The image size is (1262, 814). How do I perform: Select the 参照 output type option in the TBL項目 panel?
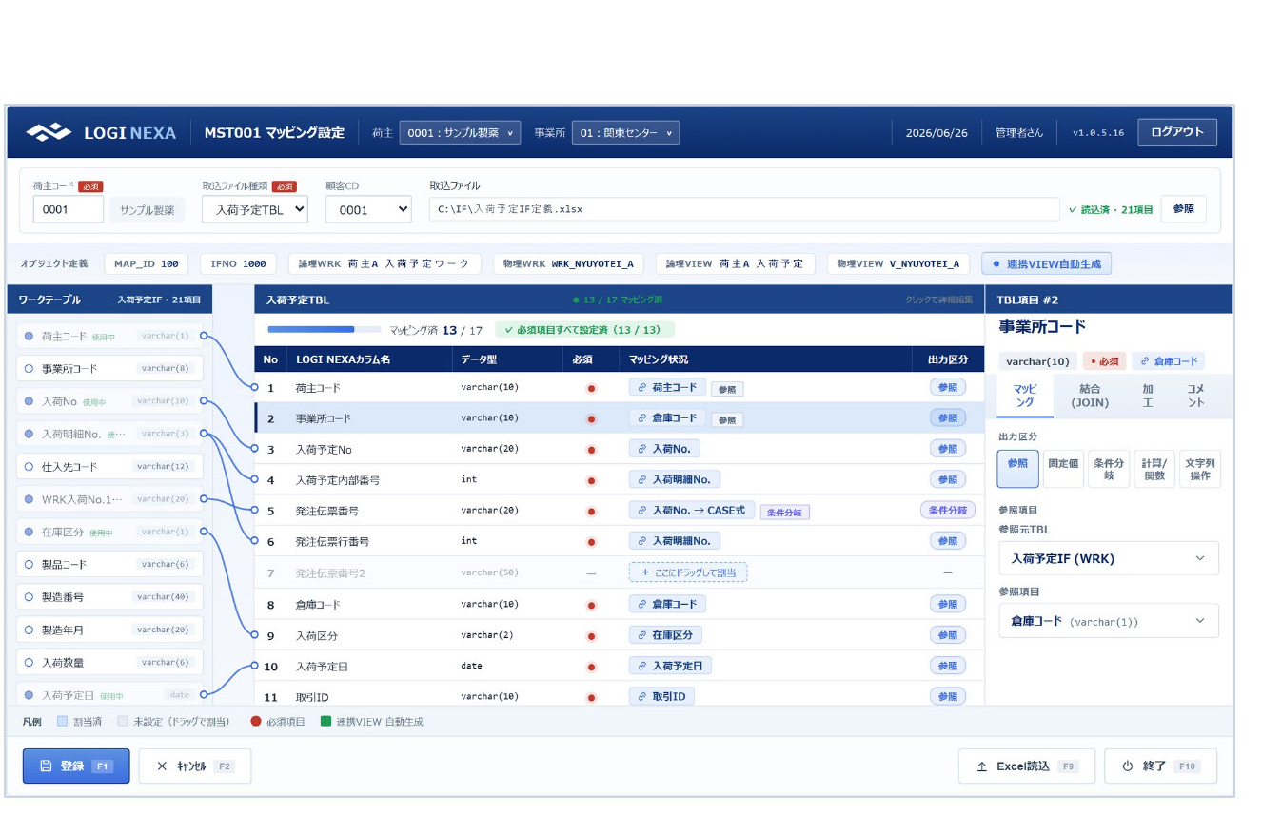coord(1017,469)
